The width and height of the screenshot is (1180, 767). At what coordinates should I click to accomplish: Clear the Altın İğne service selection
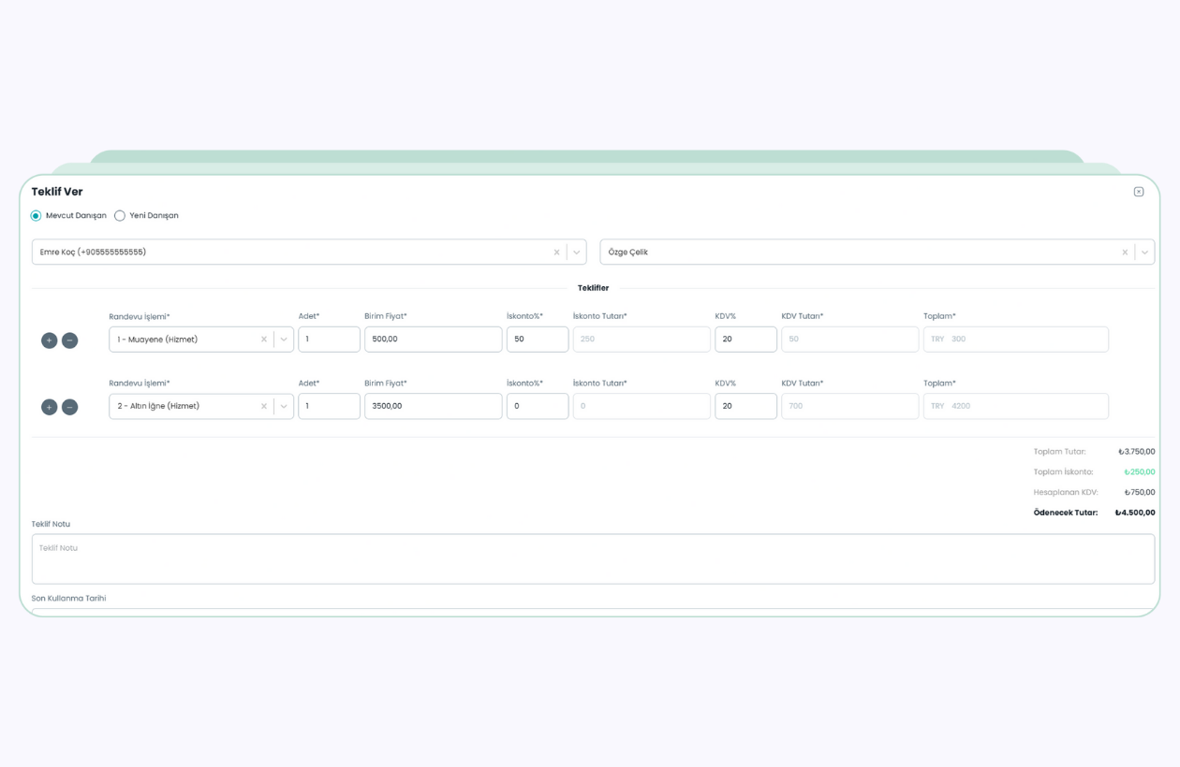[264, 406]
